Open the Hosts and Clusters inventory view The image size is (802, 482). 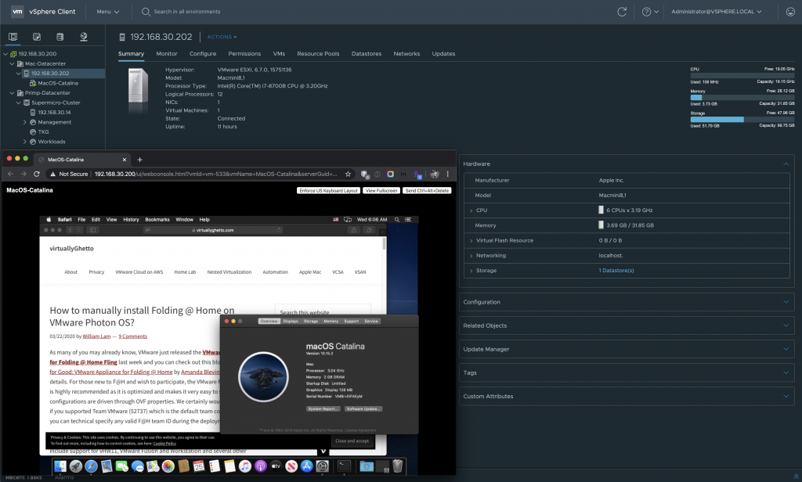click(x=13, y=37)
